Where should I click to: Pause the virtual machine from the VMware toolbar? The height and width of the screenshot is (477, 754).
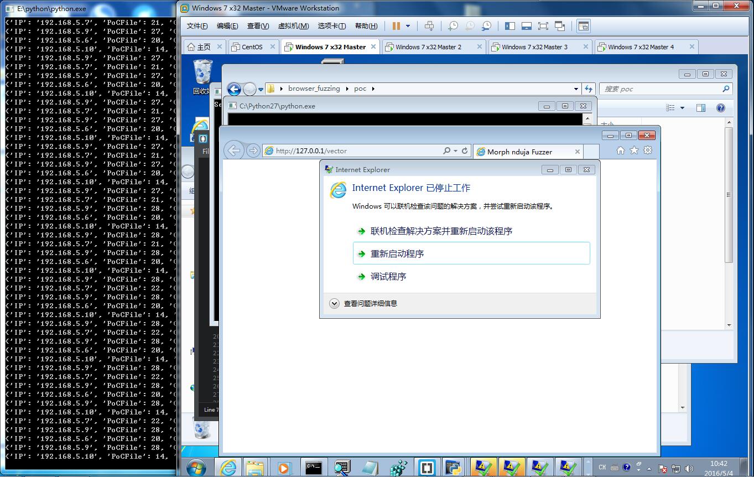click(396, 26)
